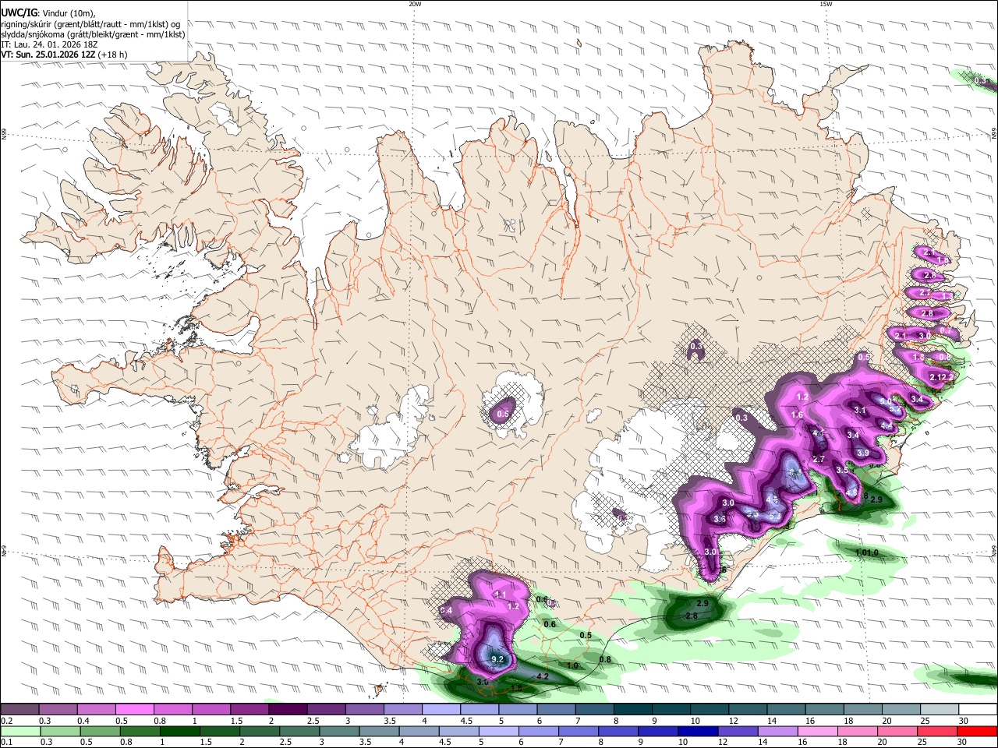Screen dimensions: 998x748
Task: Click the 4.2 rain value near south coast
Action: pyautogui.click(x=543, y=676)
